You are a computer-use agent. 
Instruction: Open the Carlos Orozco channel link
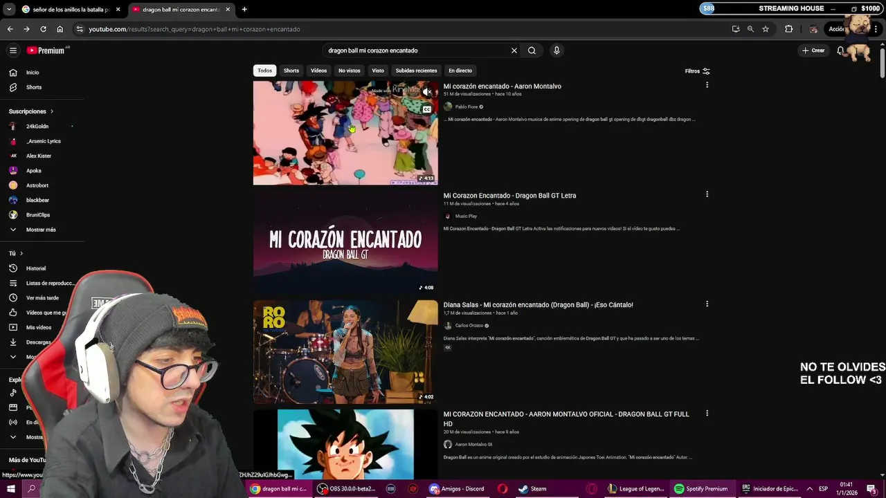tap(469, 325)
